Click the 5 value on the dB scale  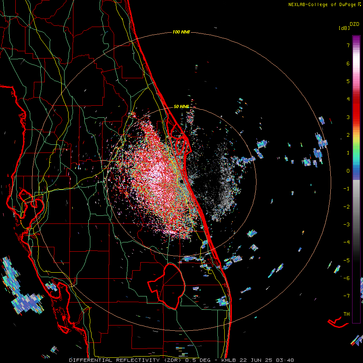pyautogui.click(x=348, y=81)
